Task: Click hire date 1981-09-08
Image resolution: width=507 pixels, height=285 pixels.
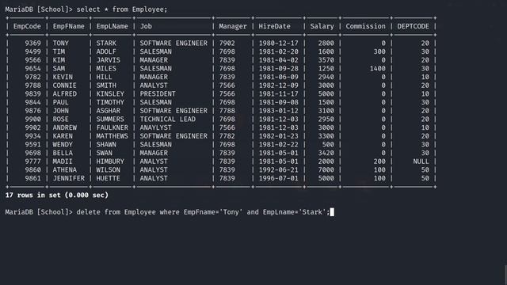Action: click(x=278, y=102)
